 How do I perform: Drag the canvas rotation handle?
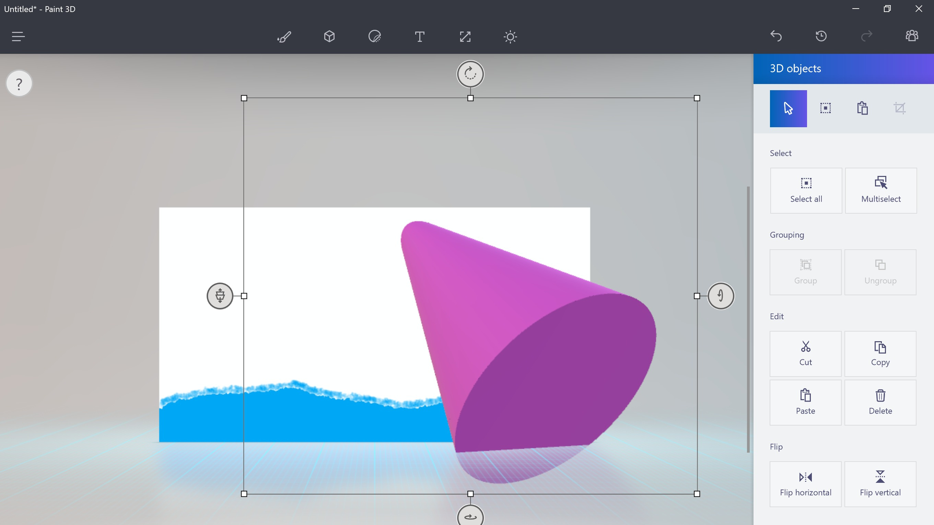(470, 74)
